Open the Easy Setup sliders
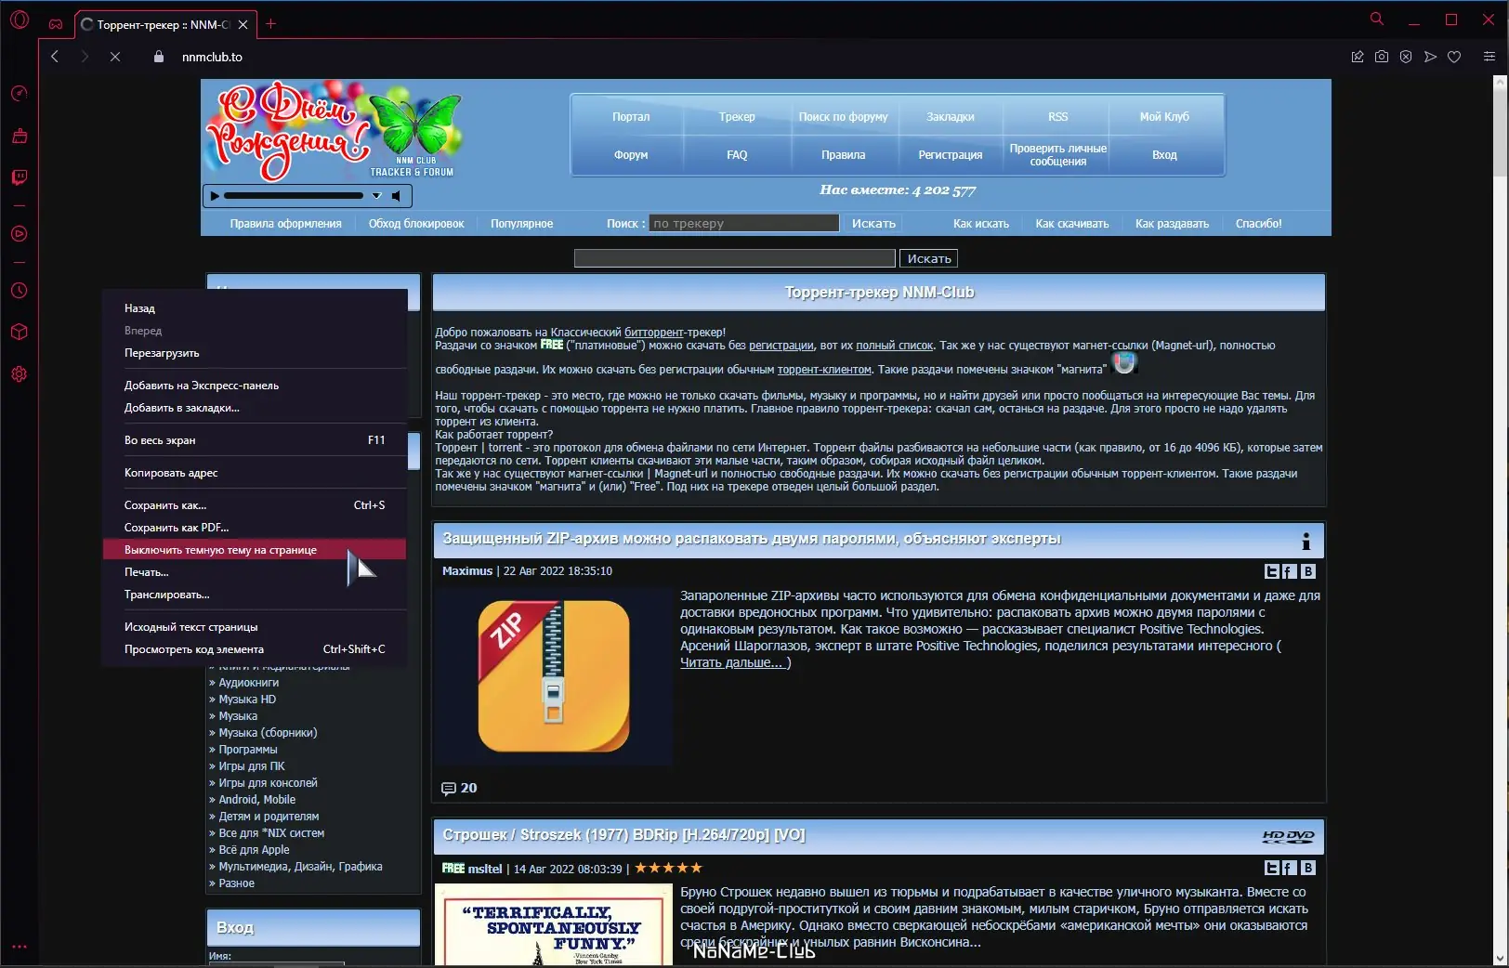The height and width of the screenshot is (968, 1509). (x=1489, y=57)
